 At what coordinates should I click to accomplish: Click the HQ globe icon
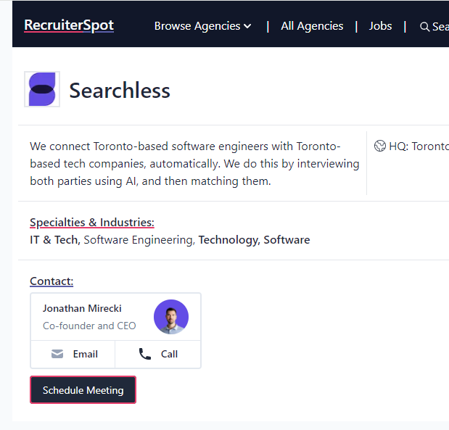coord(380,146)
